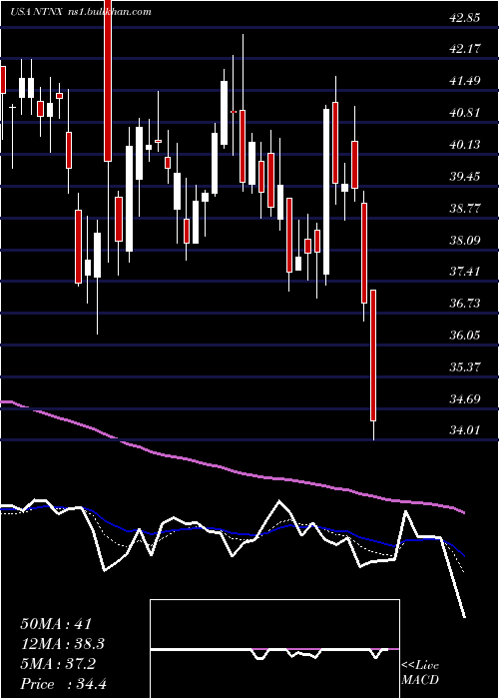499x699 pixels.
Task: Click the 40.13 price axis label
Action: coord(465,145)
